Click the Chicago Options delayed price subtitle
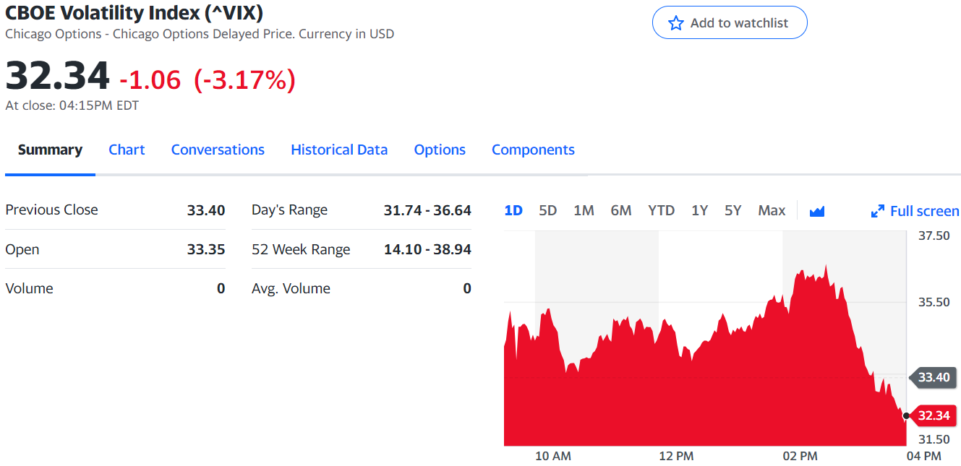This screenshot has width=961, height=466. 200,34
